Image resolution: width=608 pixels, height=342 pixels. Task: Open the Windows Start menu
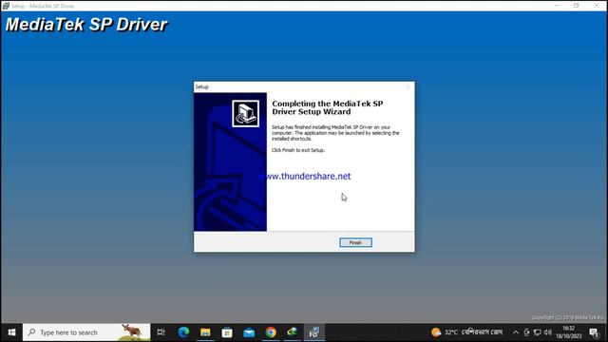point(11,332)
